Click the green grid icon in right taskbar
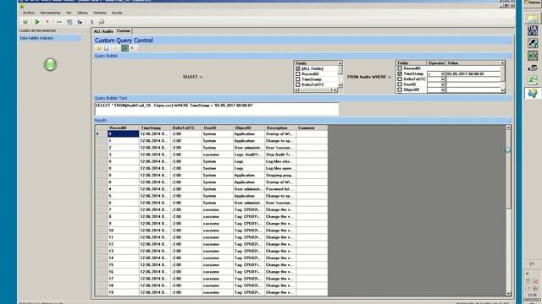 click(x=533, y=56)
